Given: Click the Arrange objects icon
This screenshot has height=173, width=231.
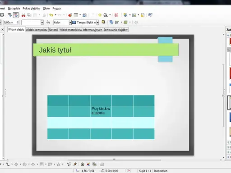Looking at the screenshot, I should pyautogui.click(x=111, y=23).
